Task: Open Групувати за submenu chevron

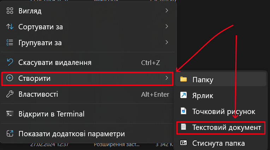Action: coord(167,43)
